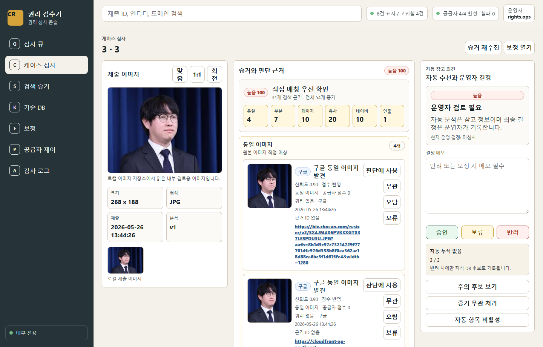This screenshot has height=347, width=543.
Task: Select 케이스 심사 sidebar item
Action: pyautogui.click(x=46, y=65)
